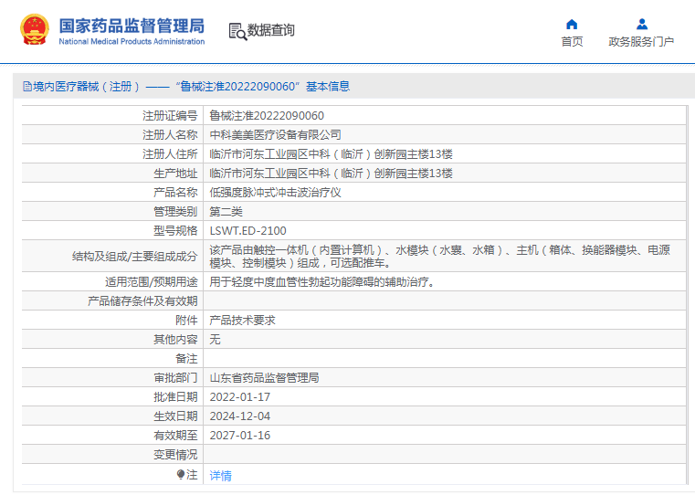
Task: Click the lightbulb icon beside 注
Action: click(x=181, y=475)
